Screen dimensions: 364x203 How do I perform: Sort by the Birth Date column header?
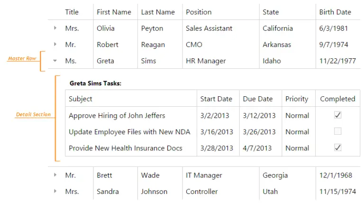[x=335, y=12]
